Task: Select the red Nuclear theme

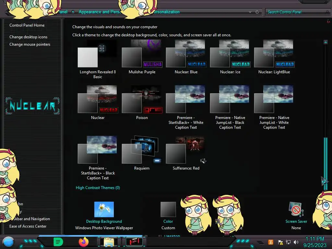Action: [x=98, y=103]
